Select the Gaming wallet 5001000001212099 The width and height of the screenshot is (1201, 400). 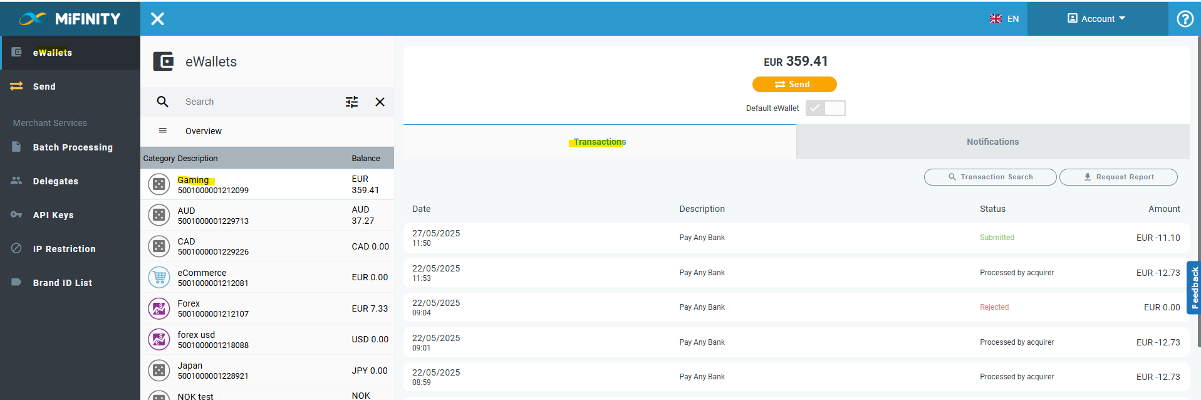point(267,184)
